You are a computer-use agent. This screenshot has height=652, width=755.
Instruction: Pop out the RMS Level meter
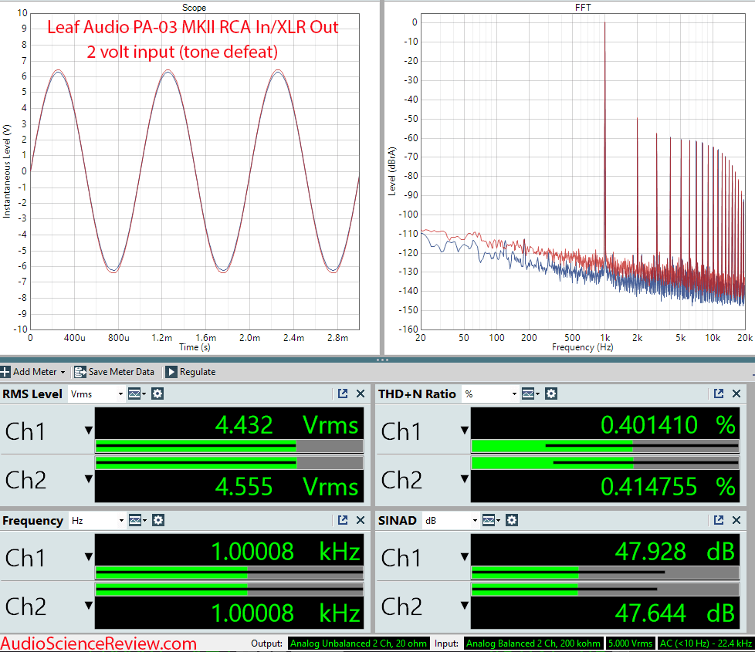point(343,394)
